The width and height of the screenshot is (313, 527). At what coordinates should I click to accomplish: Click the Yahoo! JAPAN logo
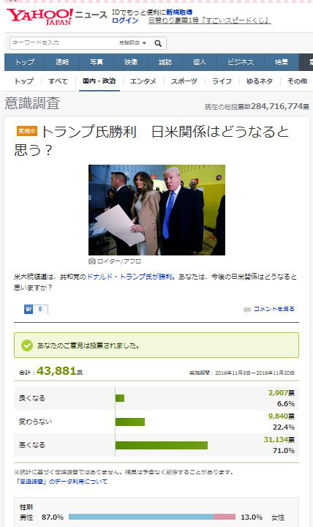[x=39, y=17]
